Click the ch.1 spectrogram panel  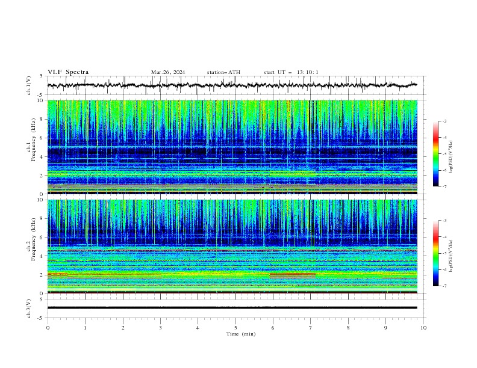[232, 147]
